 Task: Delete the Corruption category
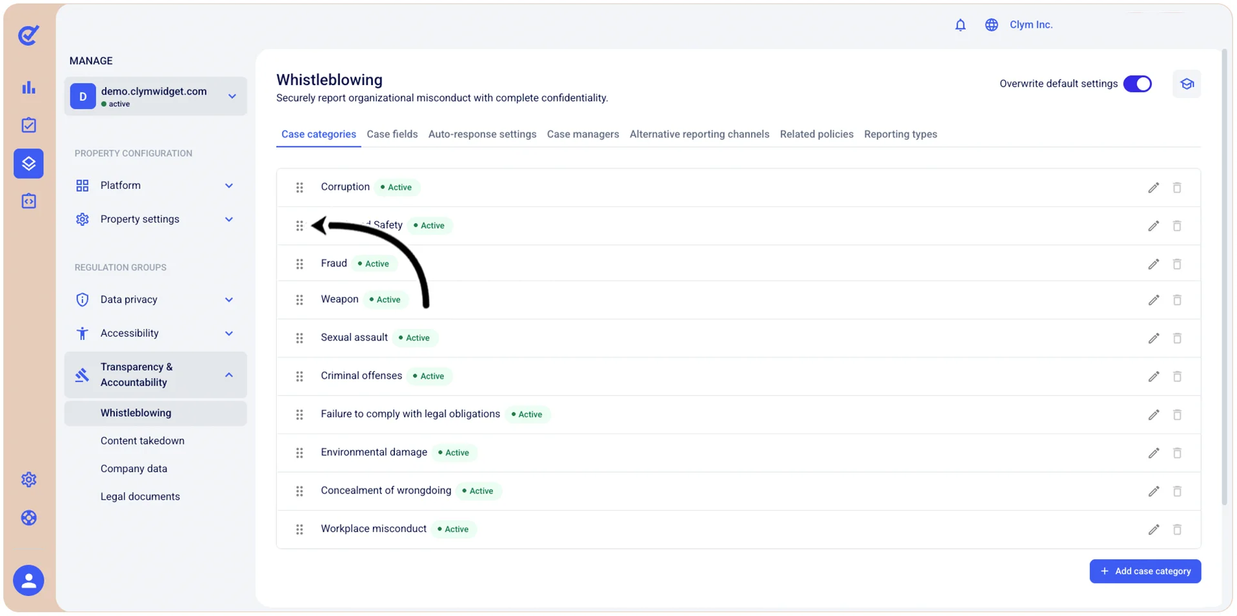[1177, 188]
